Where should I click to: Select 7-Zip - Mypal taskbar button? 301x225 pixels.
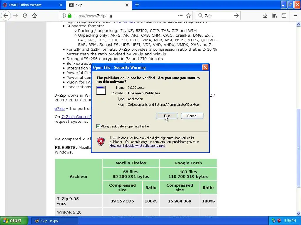(x=54, y=221)
